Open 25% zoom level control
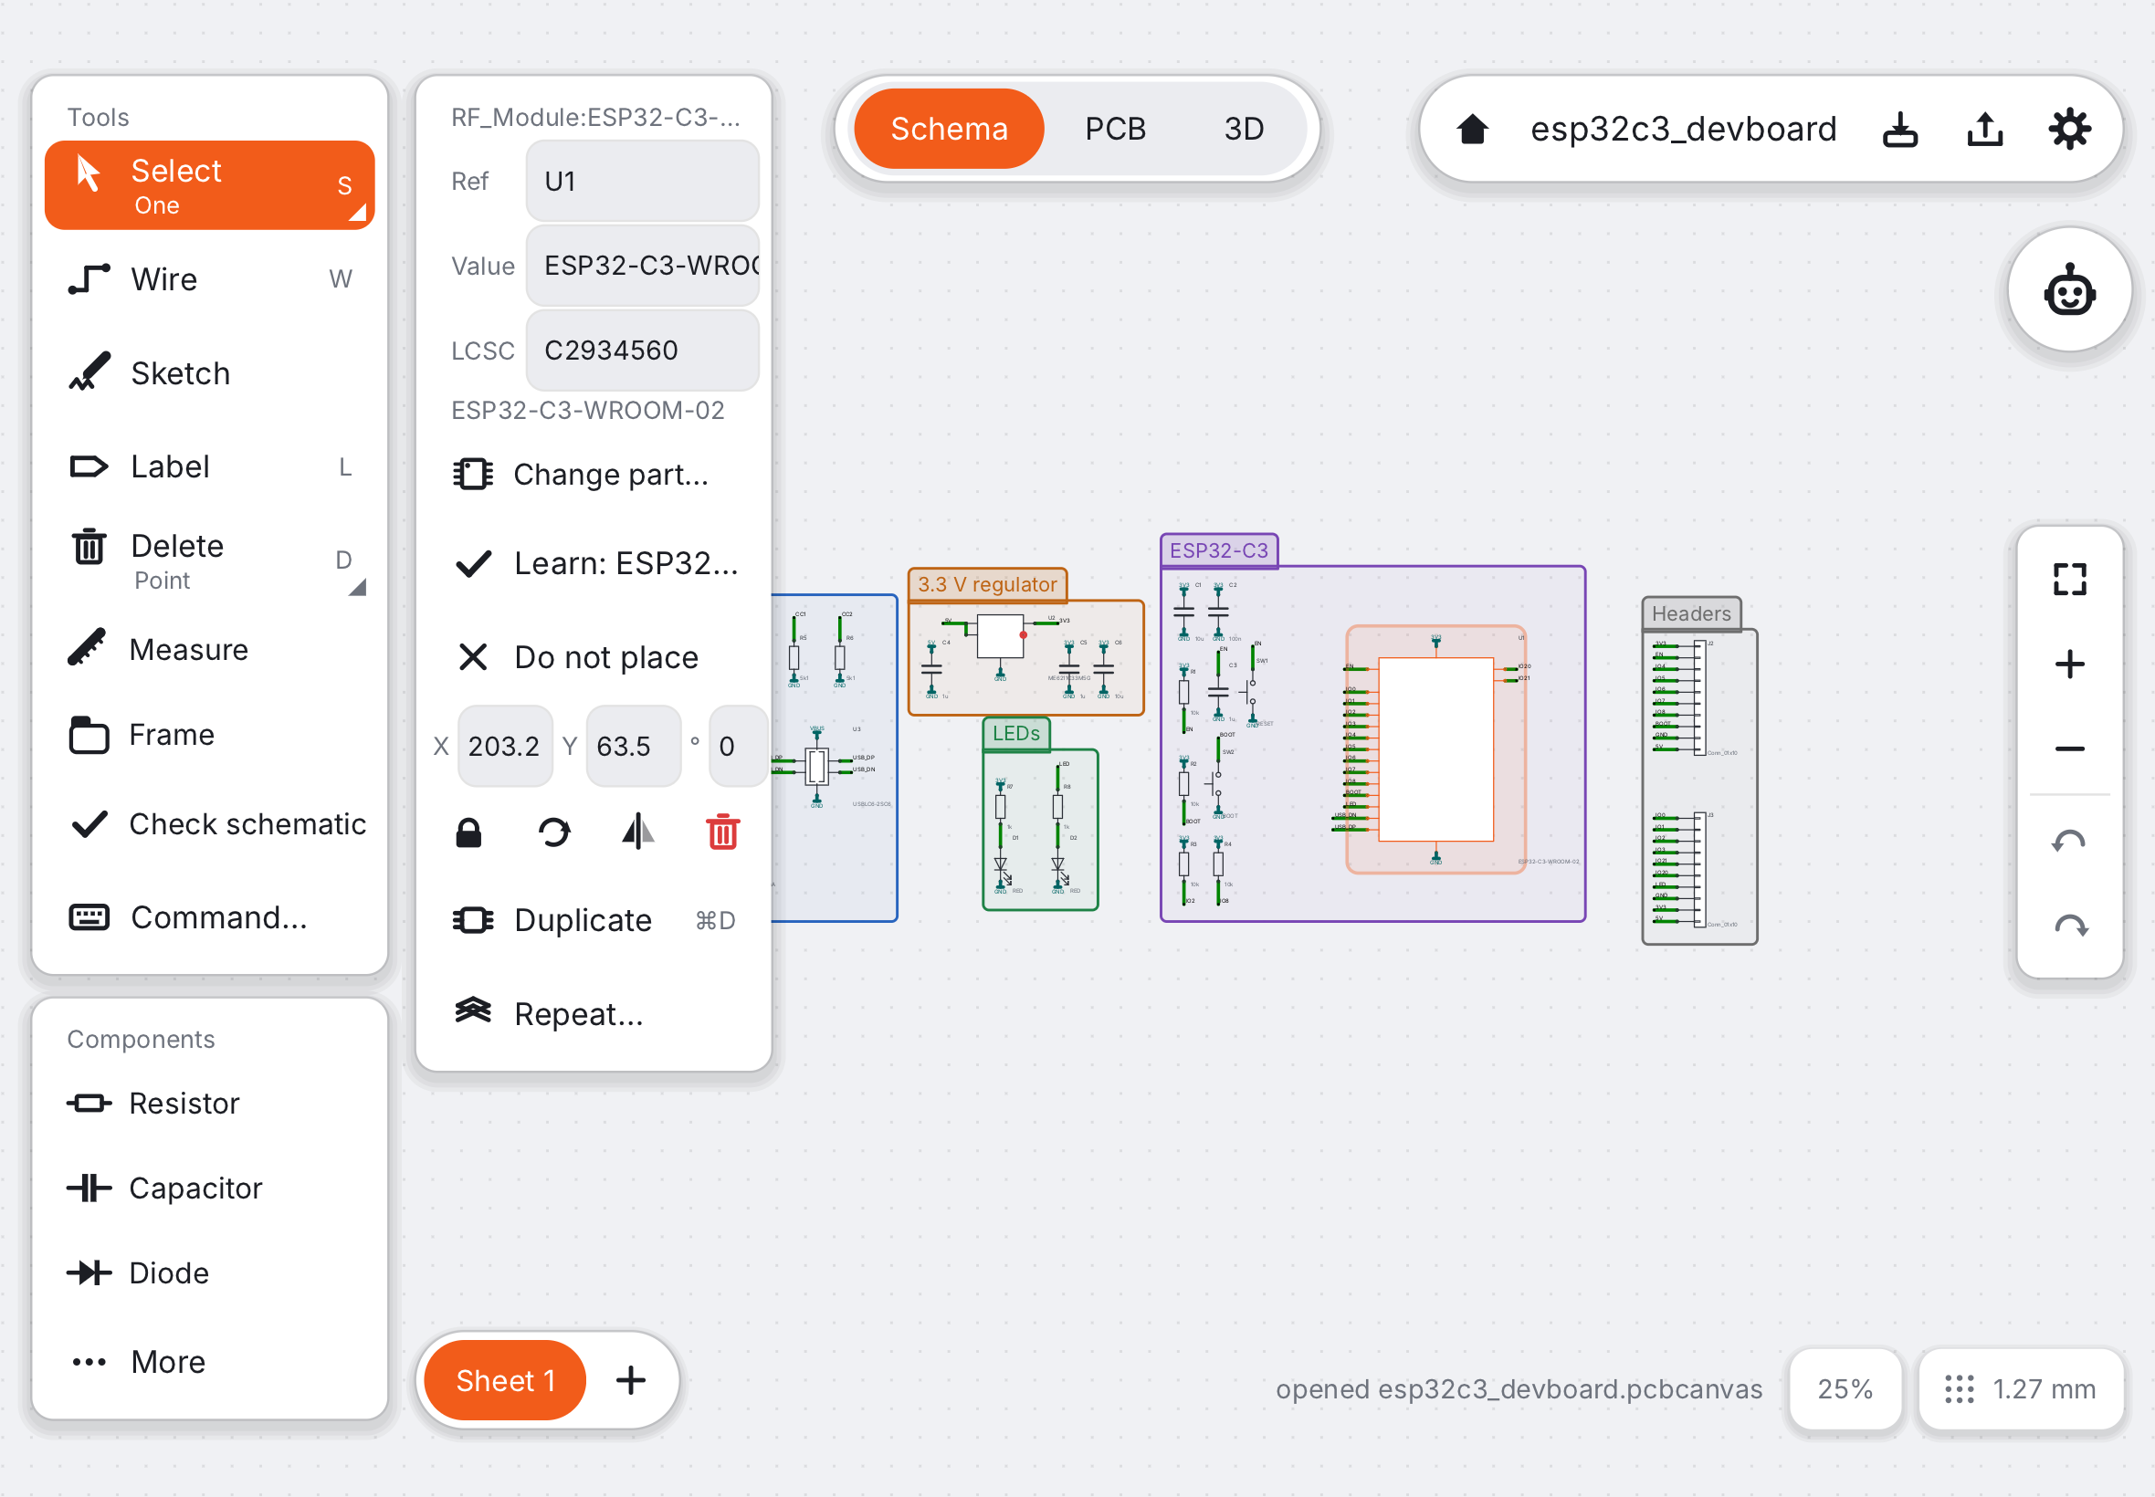The image size is (2155, 1497). (1845, 1389)
